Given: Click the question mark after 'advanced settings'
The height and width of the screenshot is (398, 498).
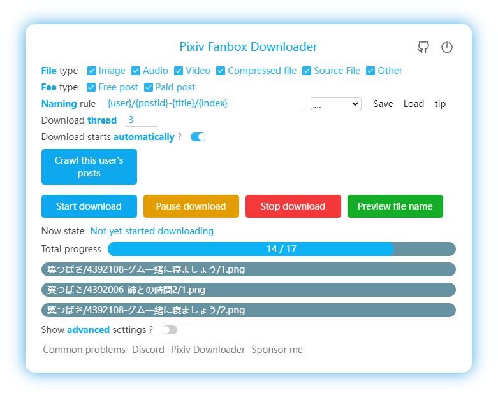Looking at the screenshot, I should pyautogui.click(x=151, y=330).
